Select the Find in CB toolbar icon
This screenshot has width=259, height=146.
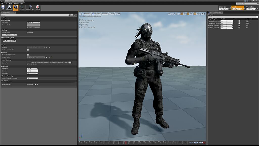pyautogui.click(x=9, y=7)
